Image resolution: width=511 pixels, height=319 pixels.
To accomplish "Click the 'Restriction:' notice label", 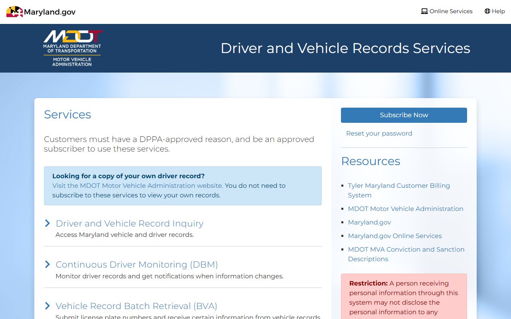I will click(x=368, y=283).
